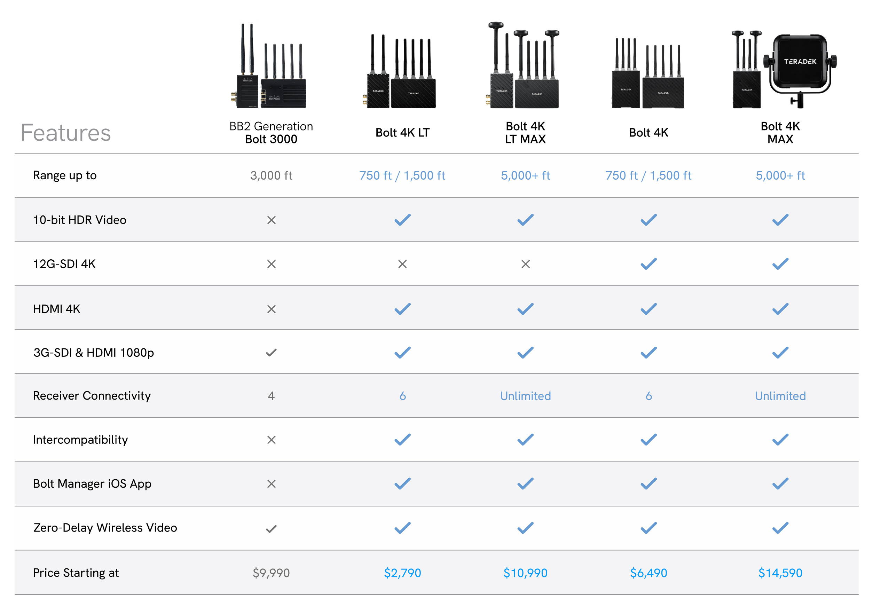Click Bolt 4K LT MAX HDMI 4K checkmark
Image resolution: width=873 pixels, height=614 pixels.
click(526, 309)
